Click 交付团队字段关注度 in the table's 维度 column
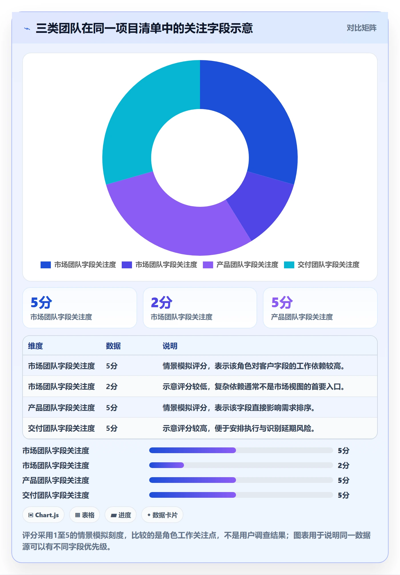The image size is (400, 575). tap(61, 428)
